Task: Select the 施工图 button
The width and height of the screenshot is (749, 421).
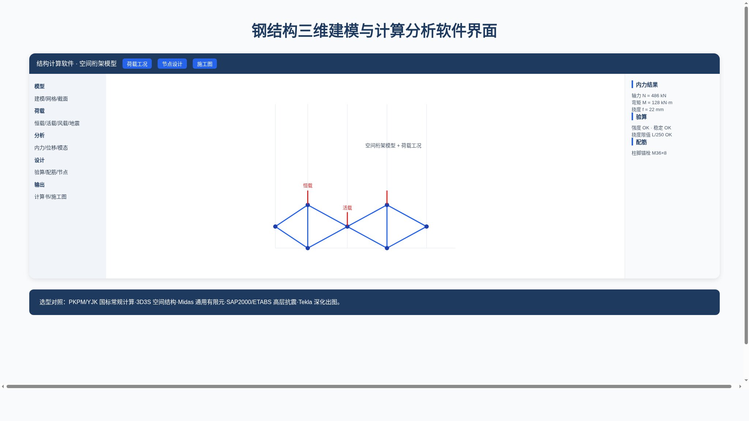Action: pos(204,64)
